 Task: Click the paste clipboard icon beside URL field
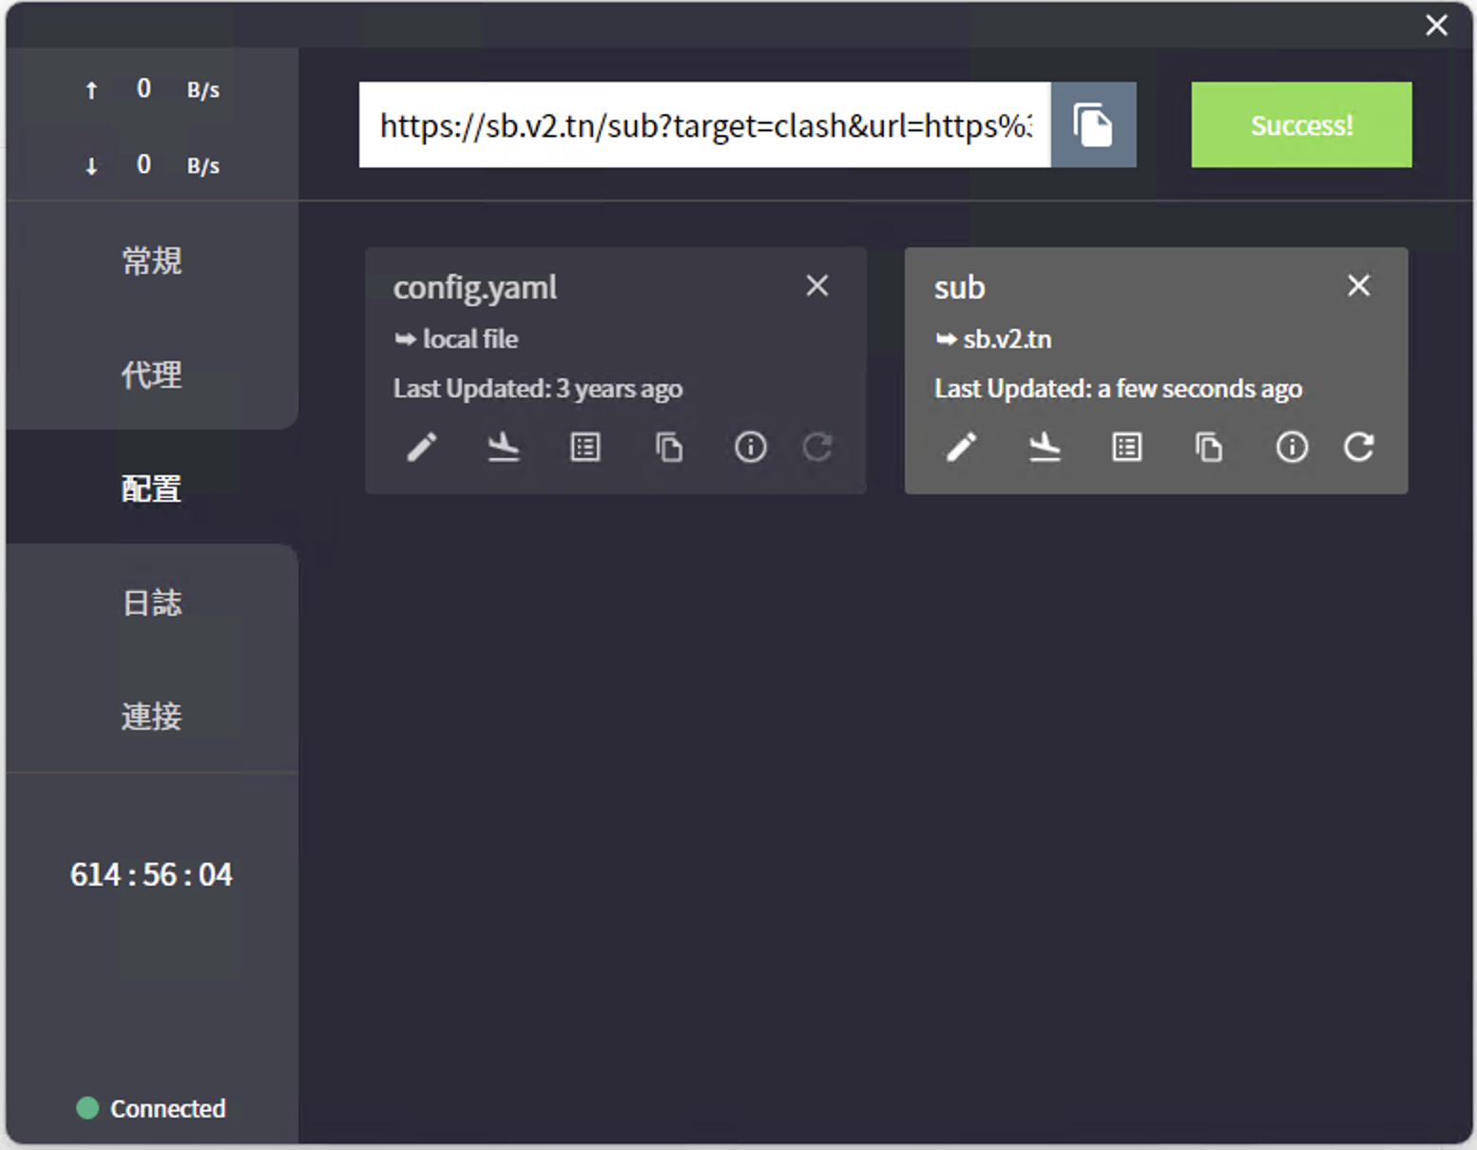(1093, 125)
